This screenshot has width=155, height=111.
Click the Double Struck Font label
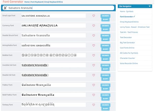coord(10,35)
